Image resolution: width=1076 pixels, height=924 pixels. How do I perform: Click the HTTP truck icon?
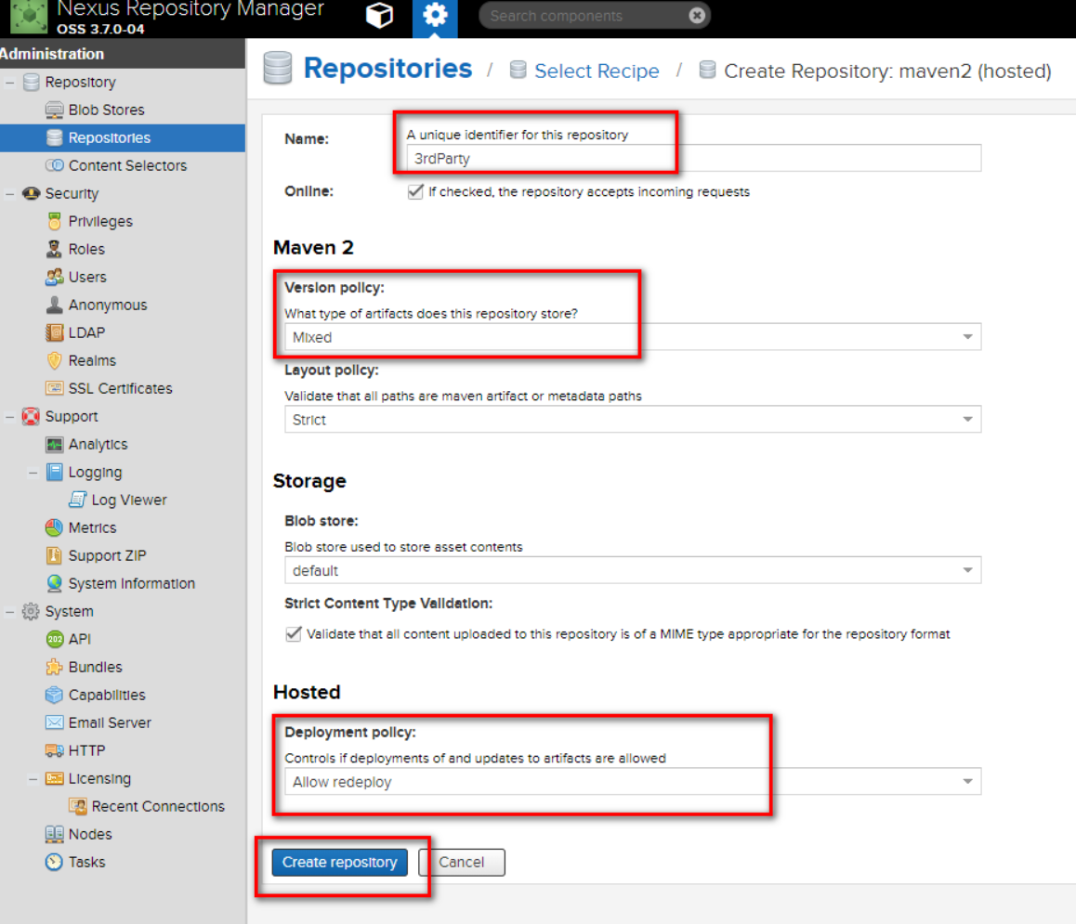pos(54,750)
